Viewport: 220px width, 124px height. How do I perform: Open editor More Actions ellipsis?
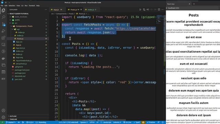tap(163, 10)
